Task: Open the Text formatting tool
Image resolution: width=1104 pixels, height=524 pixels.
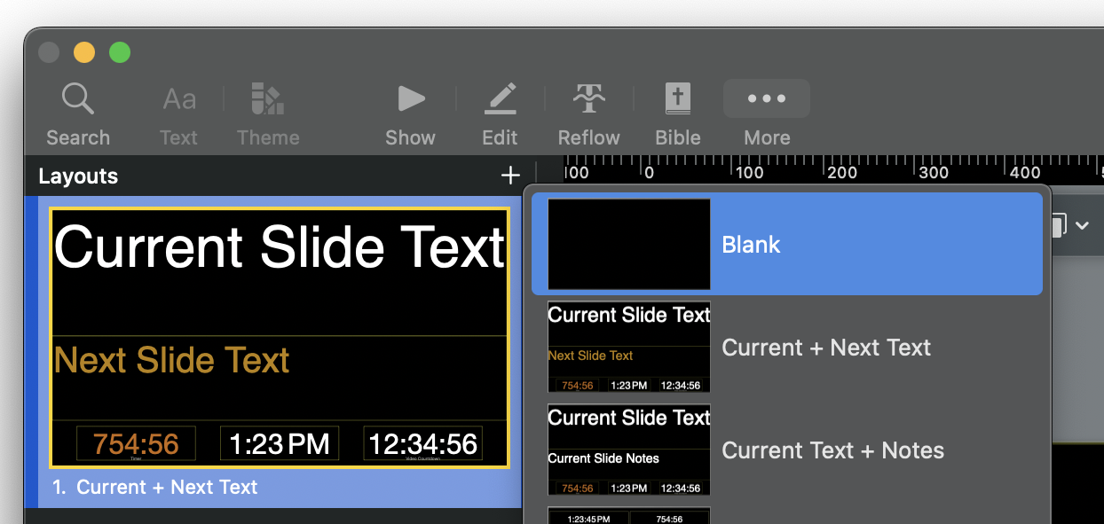Action: pyautogui.click(x=178, y=99)
